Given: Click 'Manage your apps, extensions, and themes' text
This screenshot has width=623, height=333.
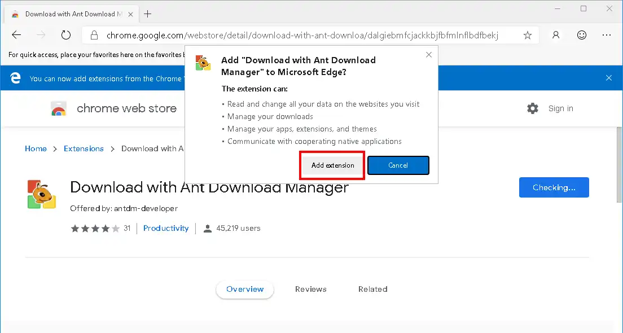Looking at the screenshot, I should coord(302,129).
